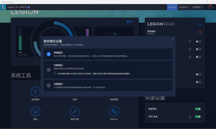Open the Legion Edge help question icon
Image resolution: width=216 pixels, height=129 pixels.
pyautogui.click(x=200, y=25)
